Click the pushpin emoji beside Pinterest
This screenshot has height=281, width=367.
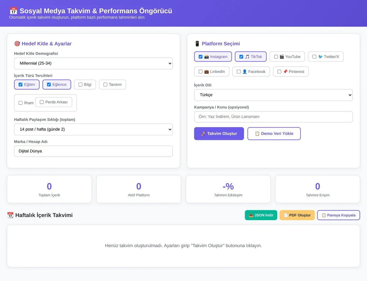pos(285,72)
